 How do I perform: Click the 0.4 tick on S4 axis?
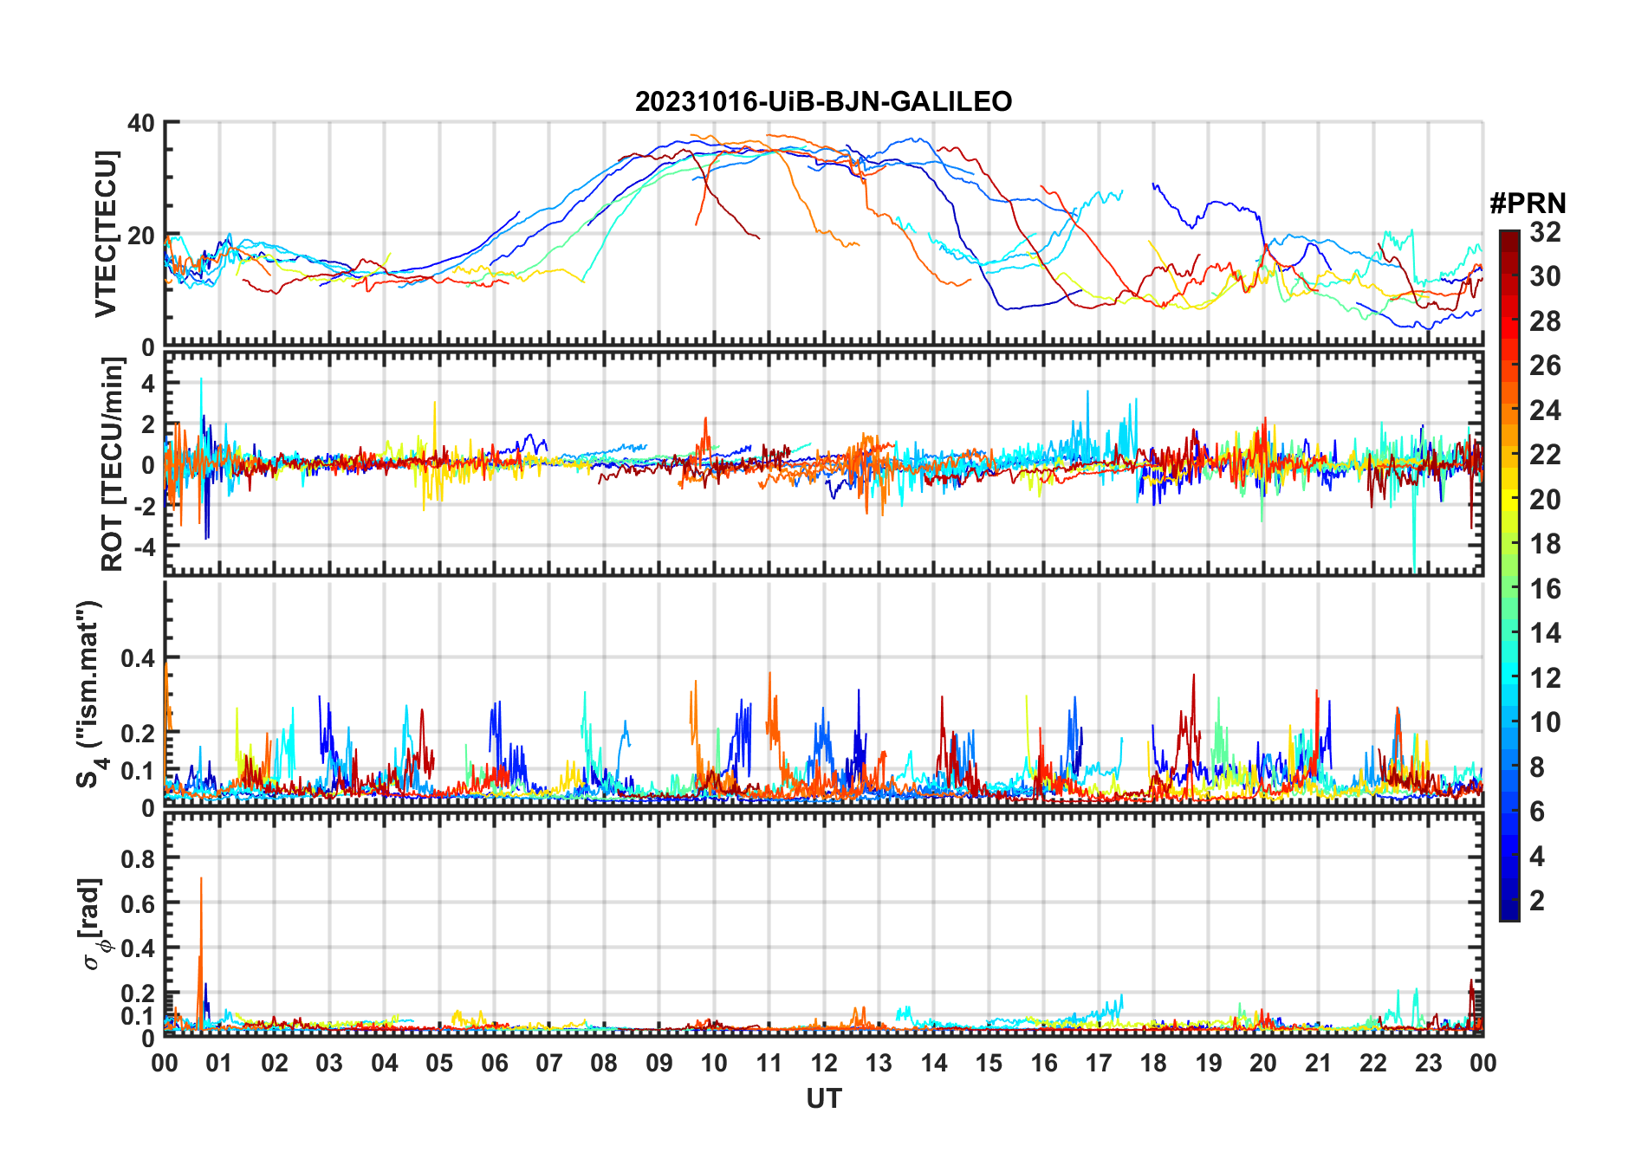138,658
